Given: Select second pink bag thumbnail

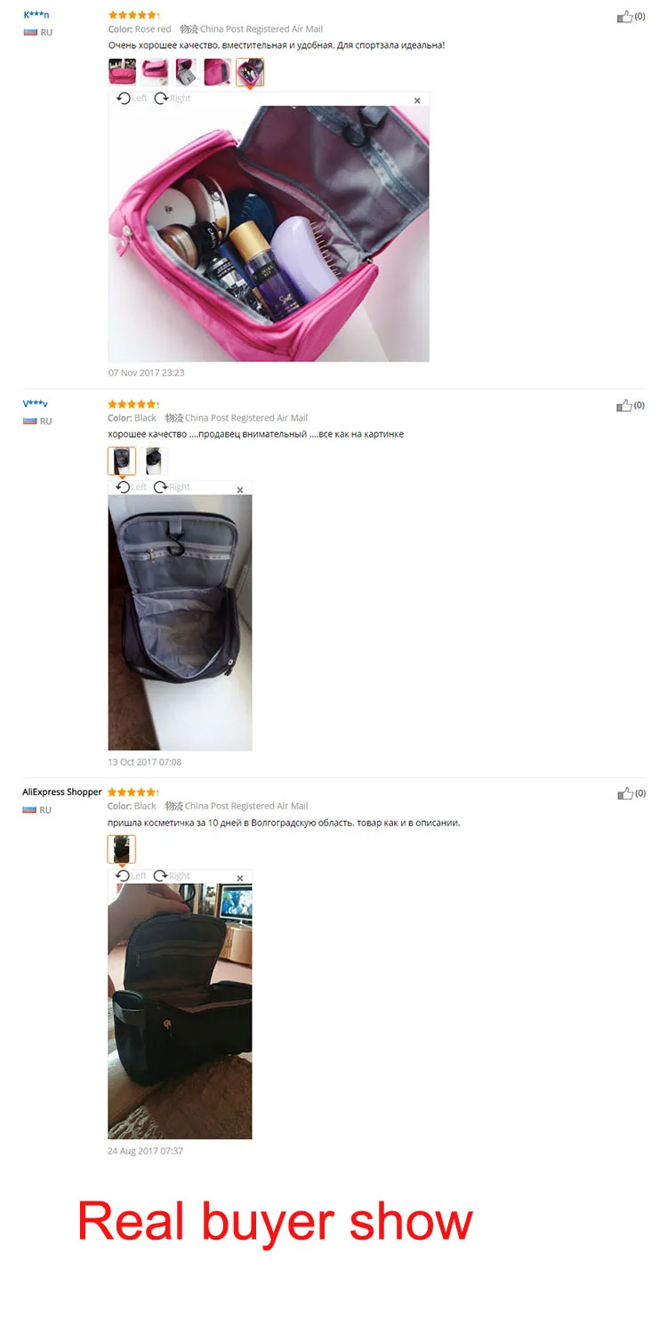Looking at the screenshot, I should coord(154,72).
